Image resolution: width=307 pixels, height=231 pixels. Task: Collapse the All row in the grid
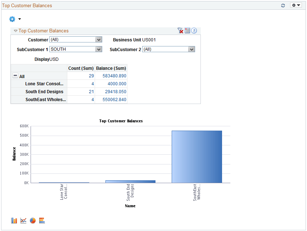[x=14, y=76]
